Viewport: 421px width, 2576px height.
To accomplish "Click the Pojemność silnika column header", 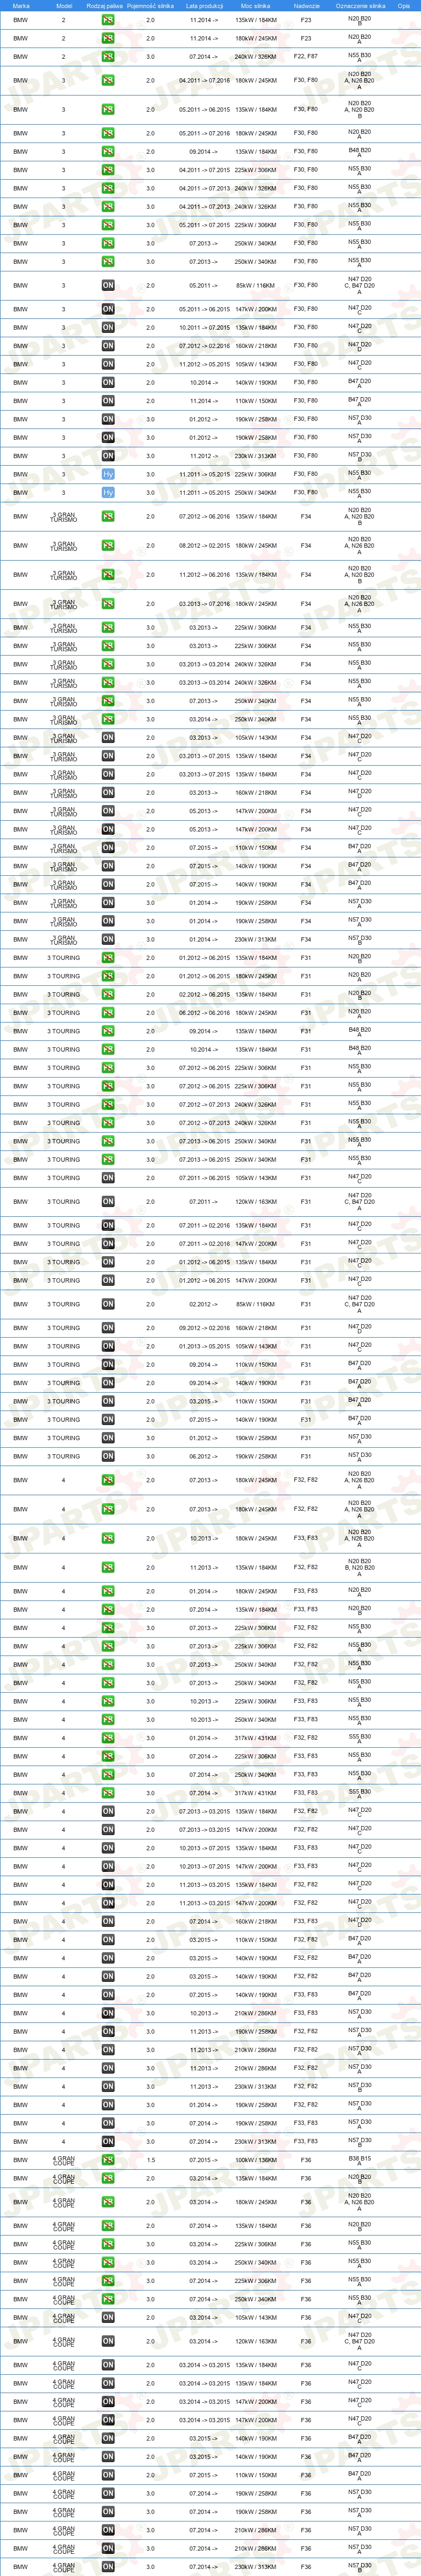I will [x=151, y=6].
